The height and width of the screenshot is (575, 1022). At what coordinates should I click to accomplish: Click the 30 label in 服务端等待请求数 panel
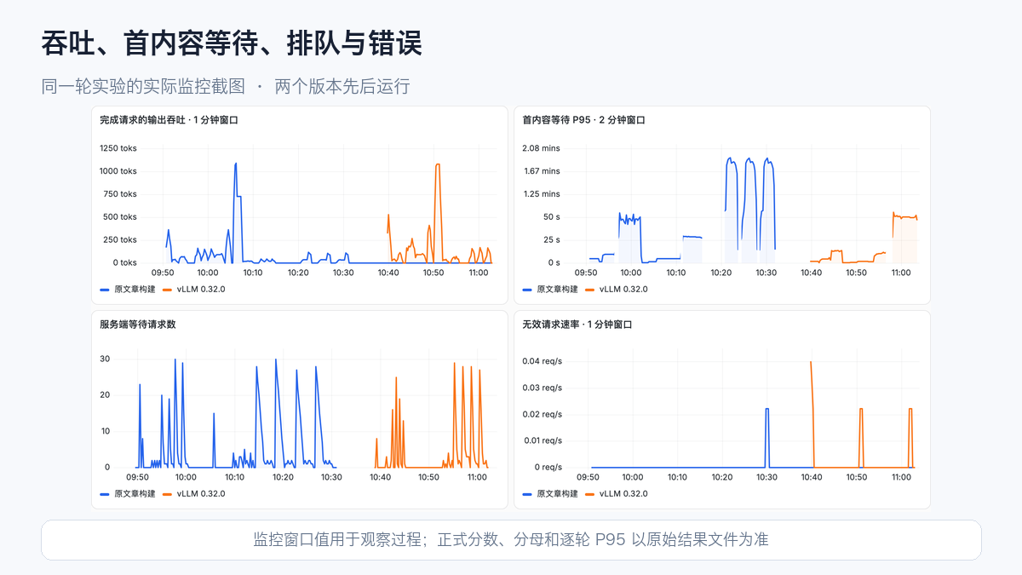pyautogui.click(x=105, y=359)
